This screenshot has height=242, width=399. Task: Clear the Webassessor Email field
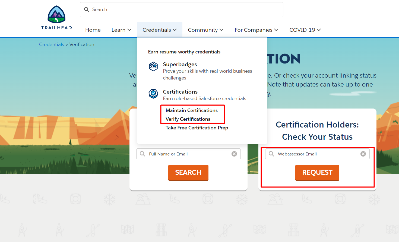tap(363, 154)
